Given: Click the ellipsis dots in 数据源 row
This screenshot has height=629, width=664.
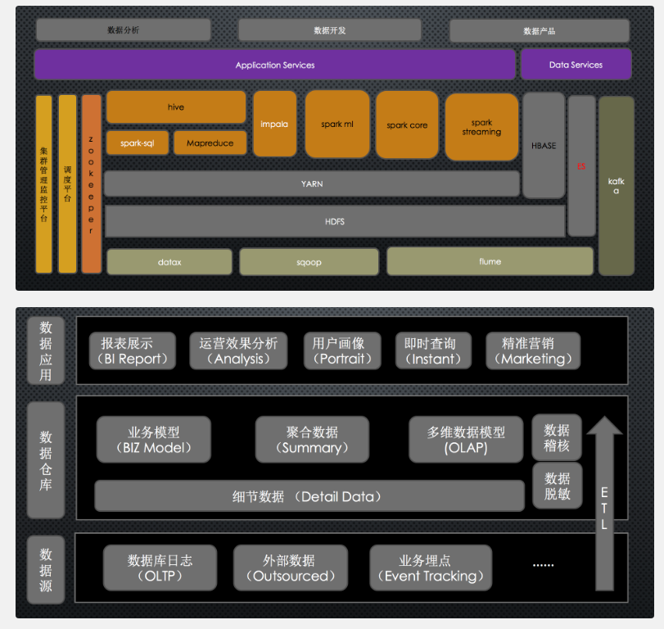Looking at the screenshot, I should tap(544, 565).
